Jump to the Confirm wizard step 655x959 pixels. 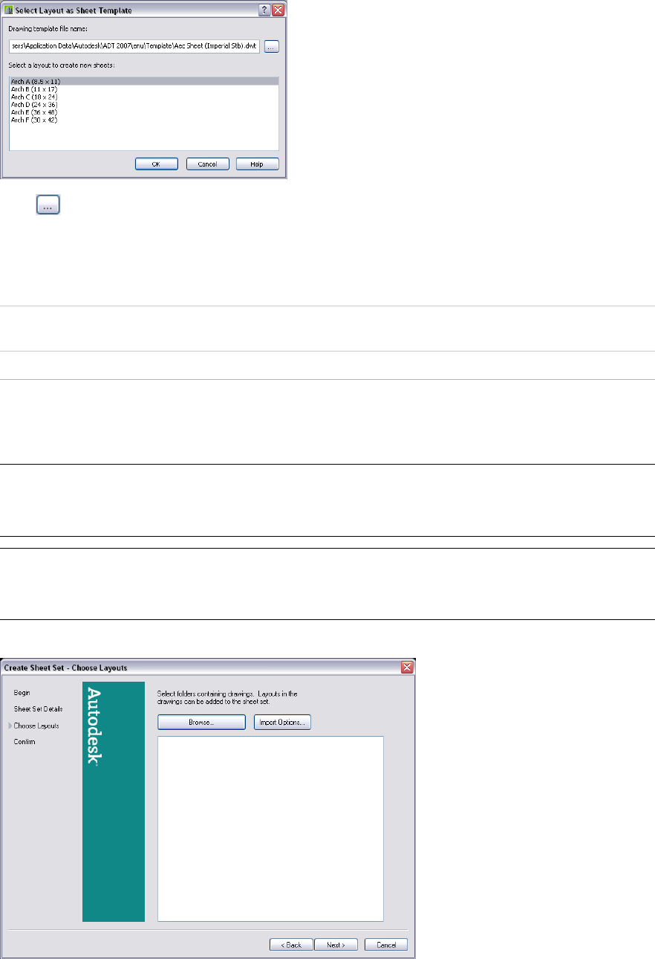[x=25, y=742]
